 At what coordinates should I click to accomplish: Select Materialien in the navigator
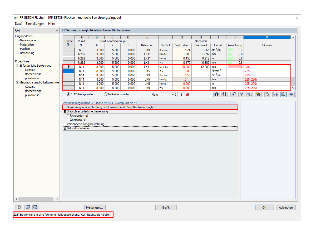(x=27, y=45)
